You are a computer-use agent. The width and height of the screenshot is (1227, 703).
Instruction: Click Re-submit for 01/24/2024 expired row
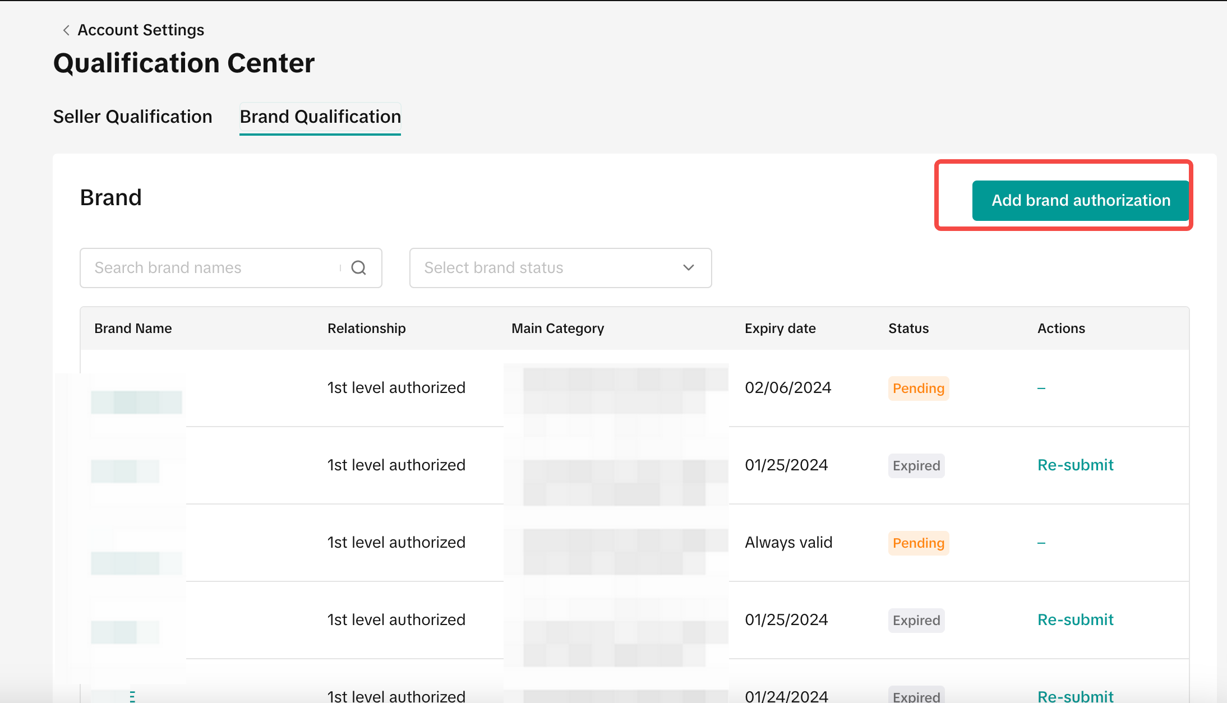1075,696
